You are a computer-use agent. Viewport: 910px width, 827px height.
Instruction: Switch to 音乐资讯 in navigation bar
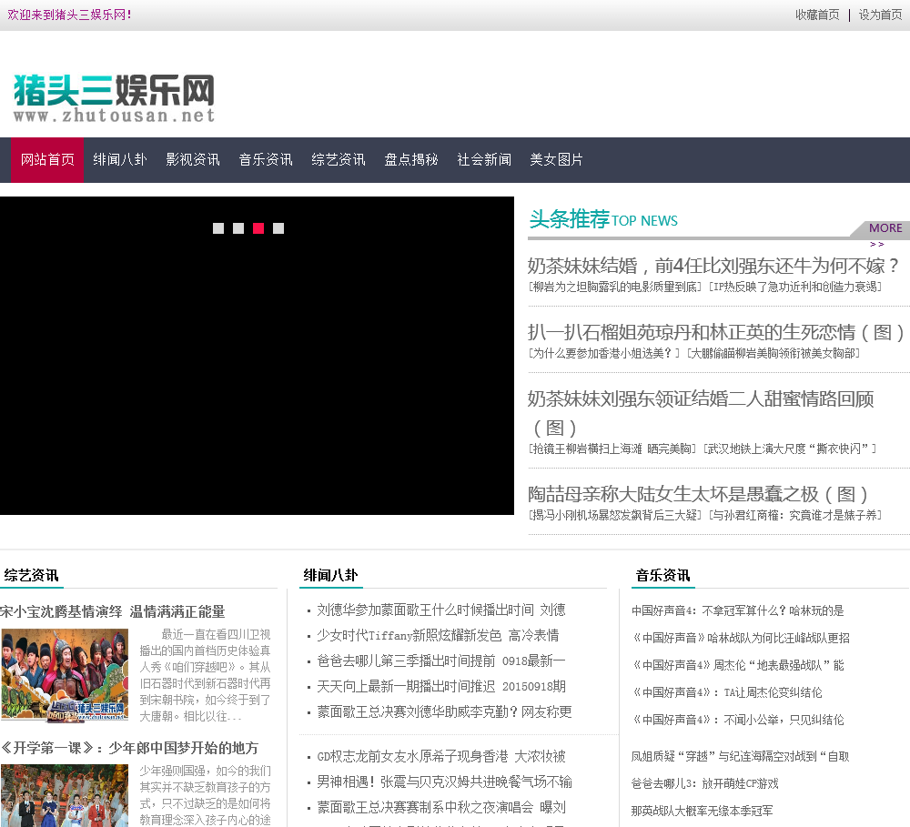(266, 160)
